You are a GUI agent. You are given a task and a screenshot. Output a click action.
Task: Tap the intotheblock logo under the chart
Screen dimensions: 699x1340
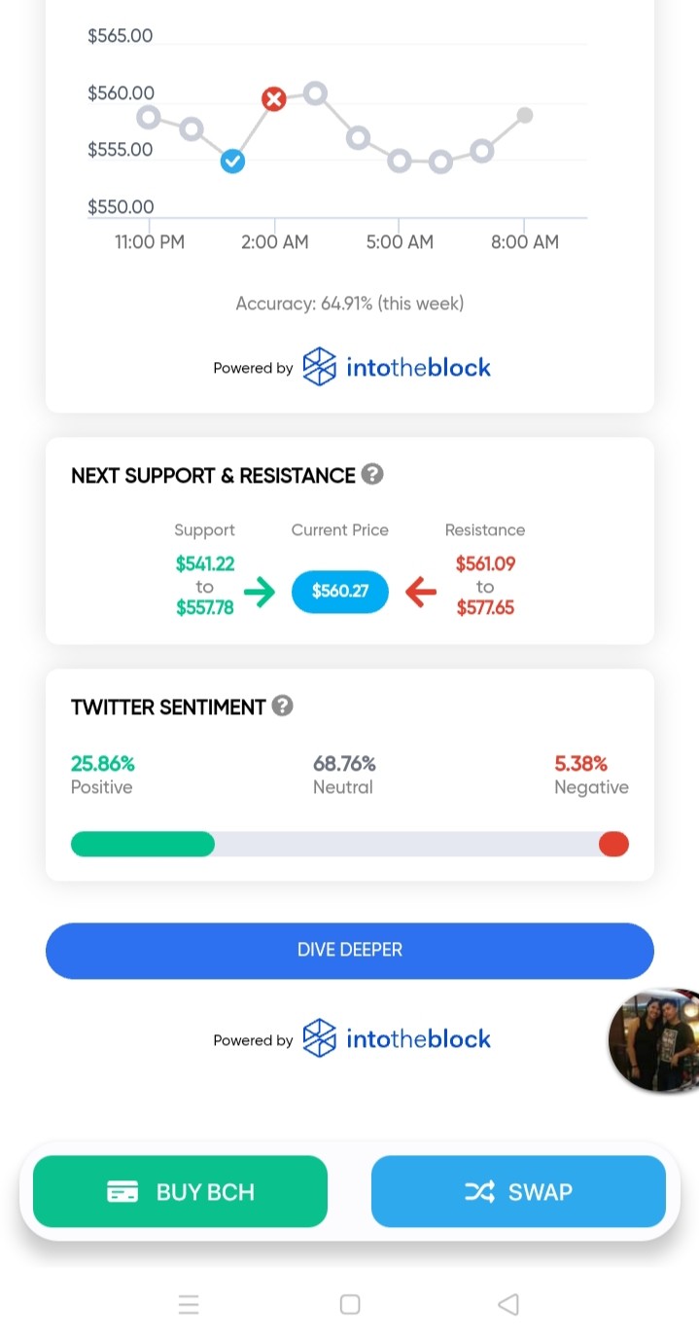tap(397, 367)
